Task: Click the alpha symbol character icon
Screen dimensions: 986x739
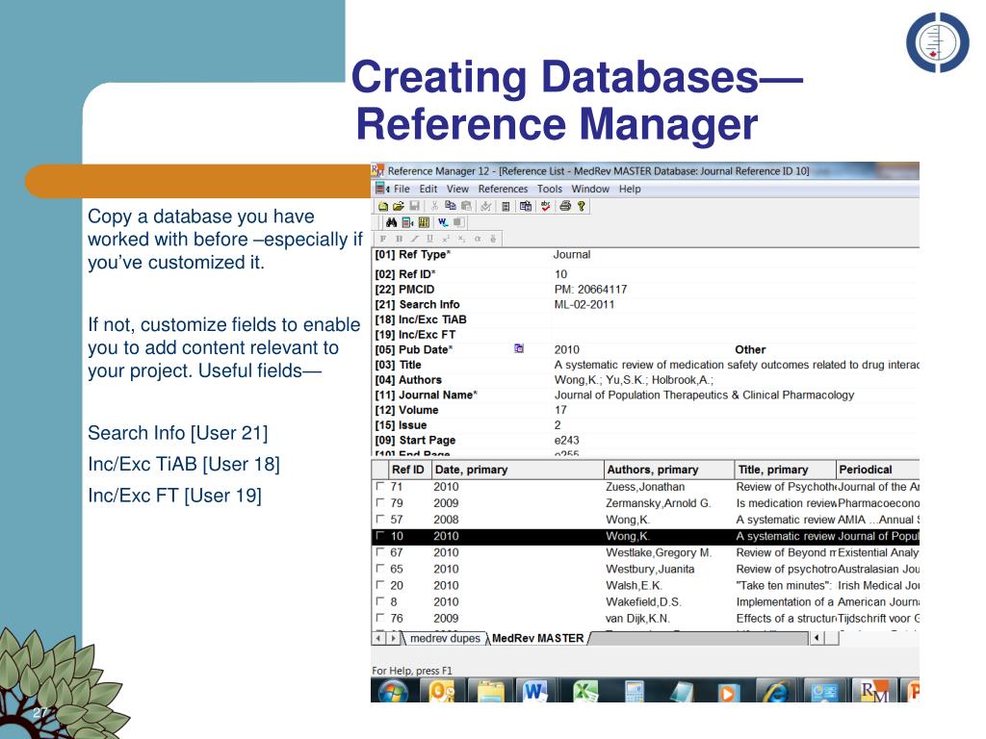Action: (478, 239)
